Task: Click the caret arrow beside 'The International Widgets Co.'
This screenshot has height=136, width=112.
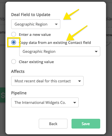Action: (x=75, y=103)
